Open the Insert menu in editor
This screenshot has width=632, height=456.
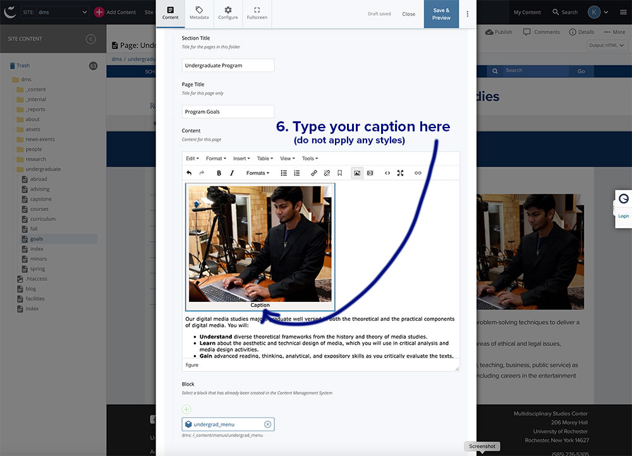(x=241, y=159)
